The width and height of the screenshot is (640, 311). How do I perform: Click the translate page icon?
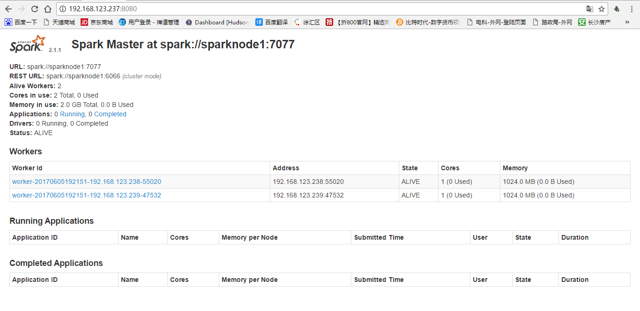[x=590, y=9]
